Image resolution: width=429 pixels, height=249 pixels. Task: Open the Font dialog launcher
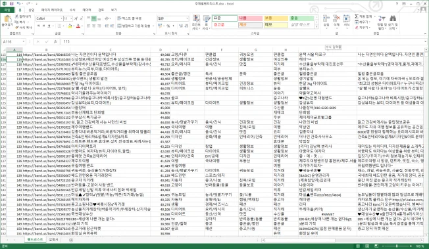(x=83, y=34)
